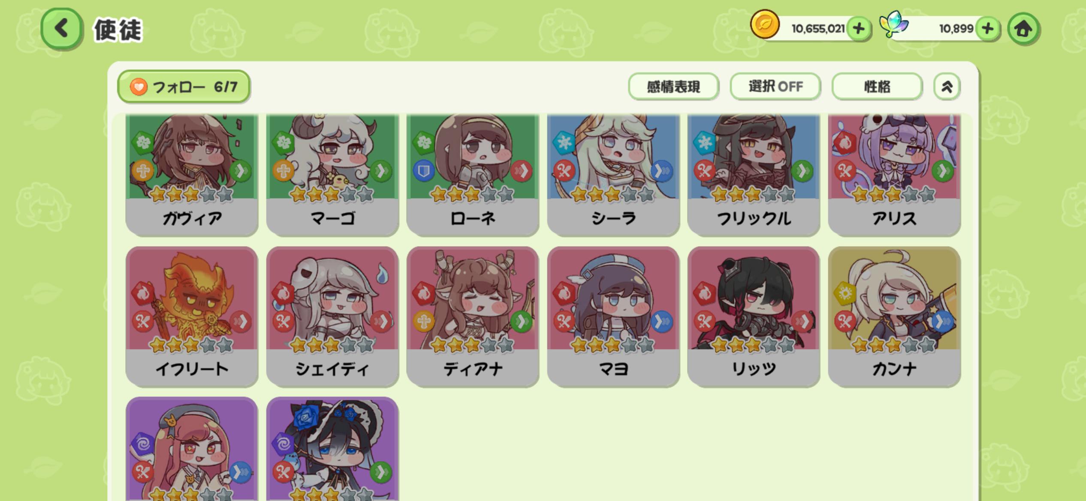
Task: Click the shield role icon on ローネ
Action: click(424, 171)
